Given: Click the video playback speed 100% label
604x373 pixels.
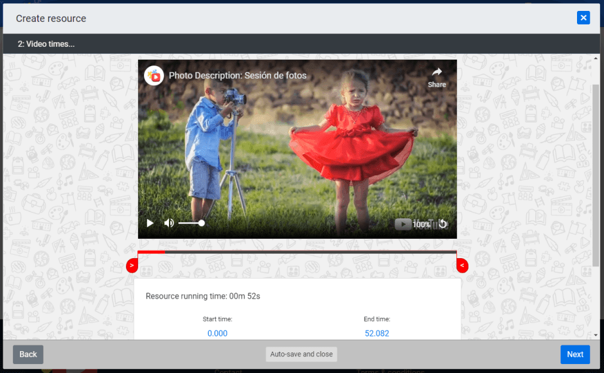Looking at the screenshot, I should point(422,225).
